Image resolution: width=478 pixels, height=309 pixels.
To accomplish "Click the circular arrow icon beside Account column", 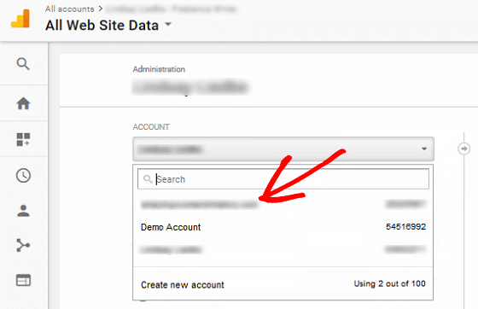I will pos(464,149).
